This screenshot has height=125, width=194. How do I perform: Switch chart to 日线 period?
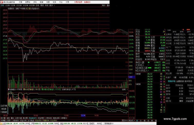37,5
